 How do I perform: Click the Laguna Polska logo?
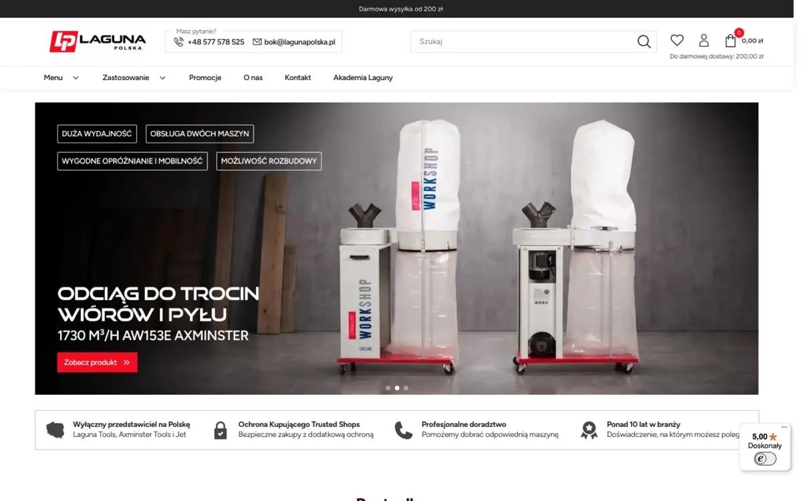coord(98,41)
